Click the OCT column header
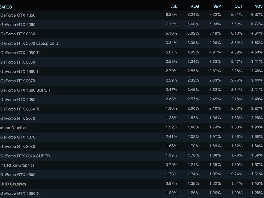This screenshot has width=264, height=198. click(x=238, y=6)
